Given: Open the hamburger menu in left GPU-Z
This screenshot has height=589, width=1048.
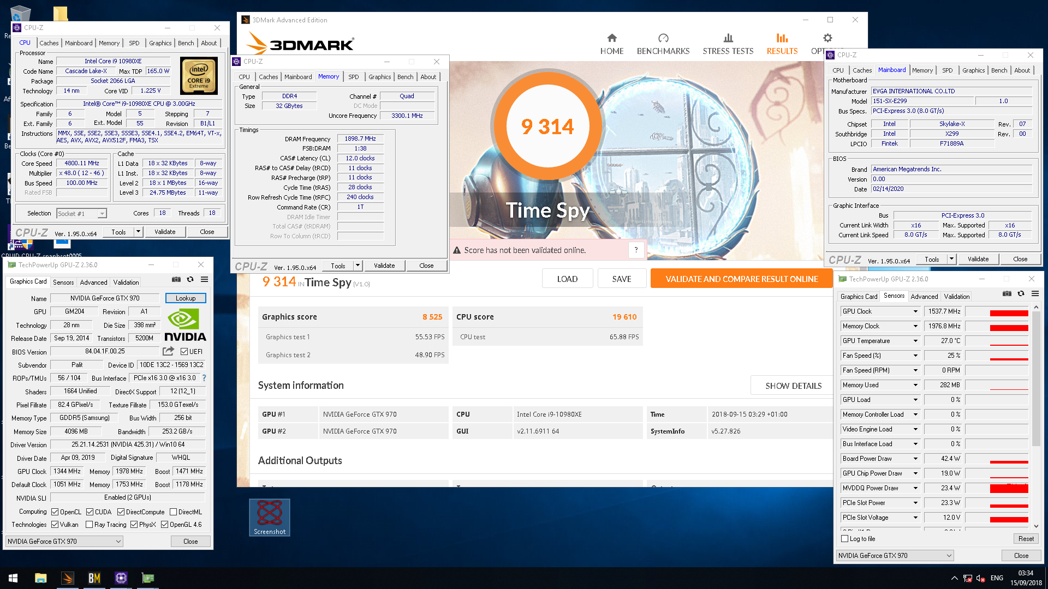Looking at the screenshot, I should click(x=204, y=279).
